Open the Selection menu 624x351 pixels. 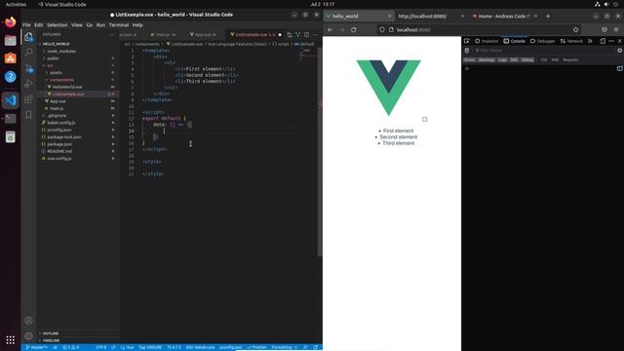pos(58,24)
